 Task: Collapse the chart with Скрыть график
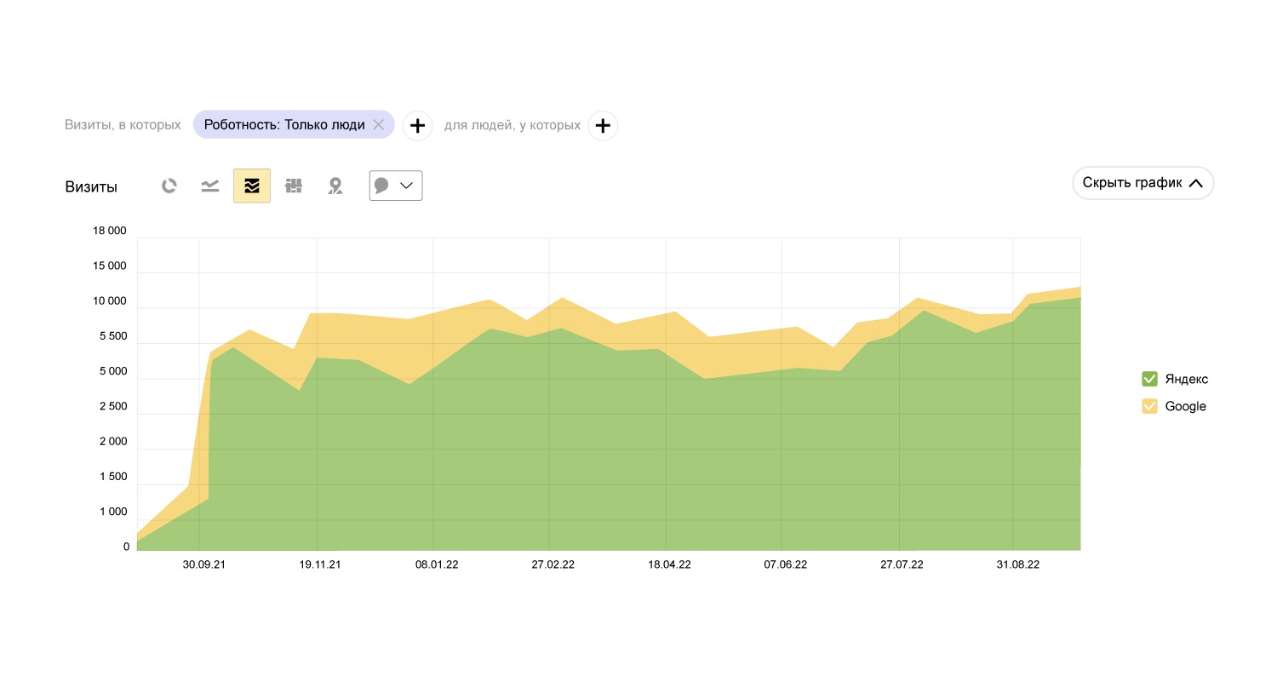[x=1142, y=183]
